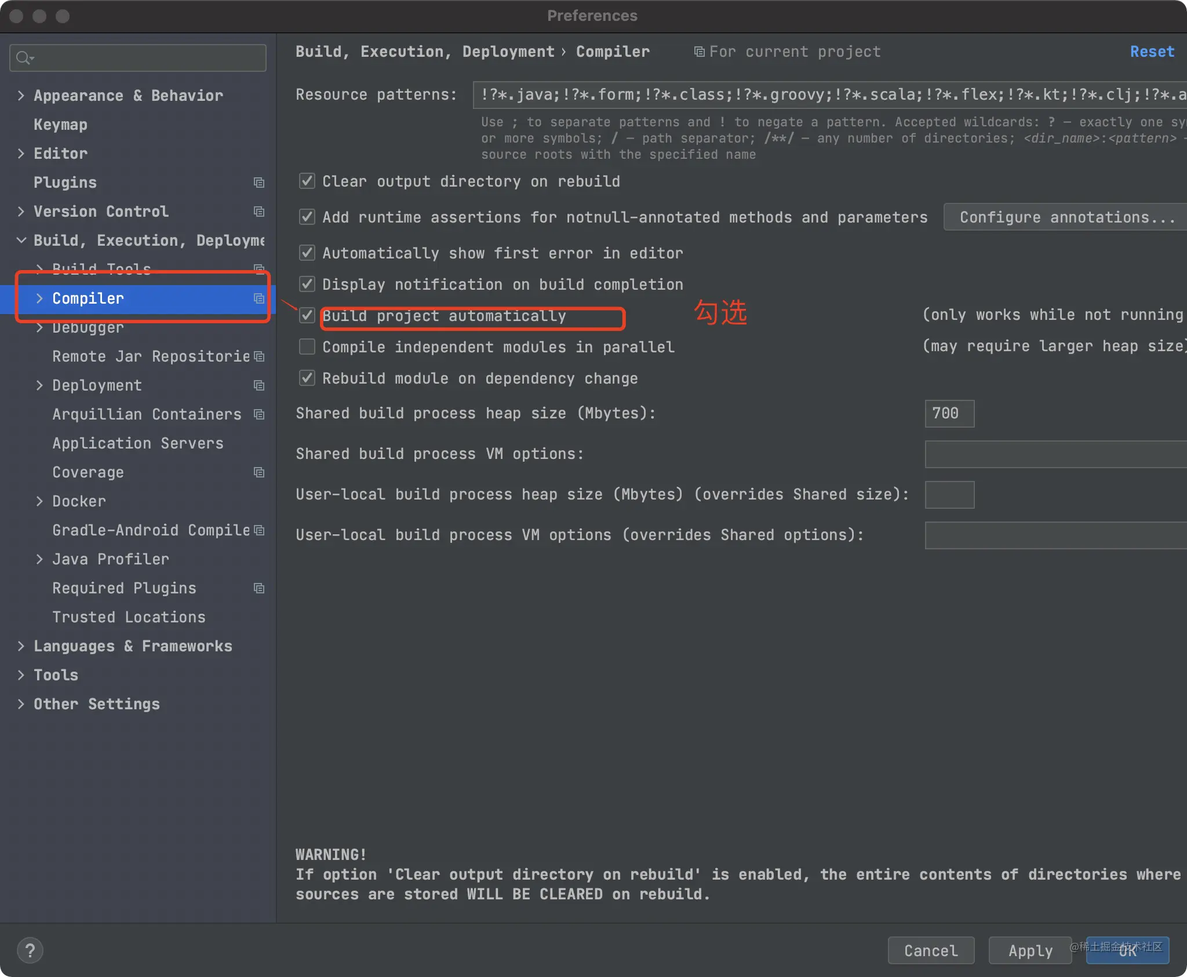This screenshot has width=1187, height=977.
Task: Collapse Build, Execution, Deployment section
Action: pyautogui.click(x=21, y=240)
